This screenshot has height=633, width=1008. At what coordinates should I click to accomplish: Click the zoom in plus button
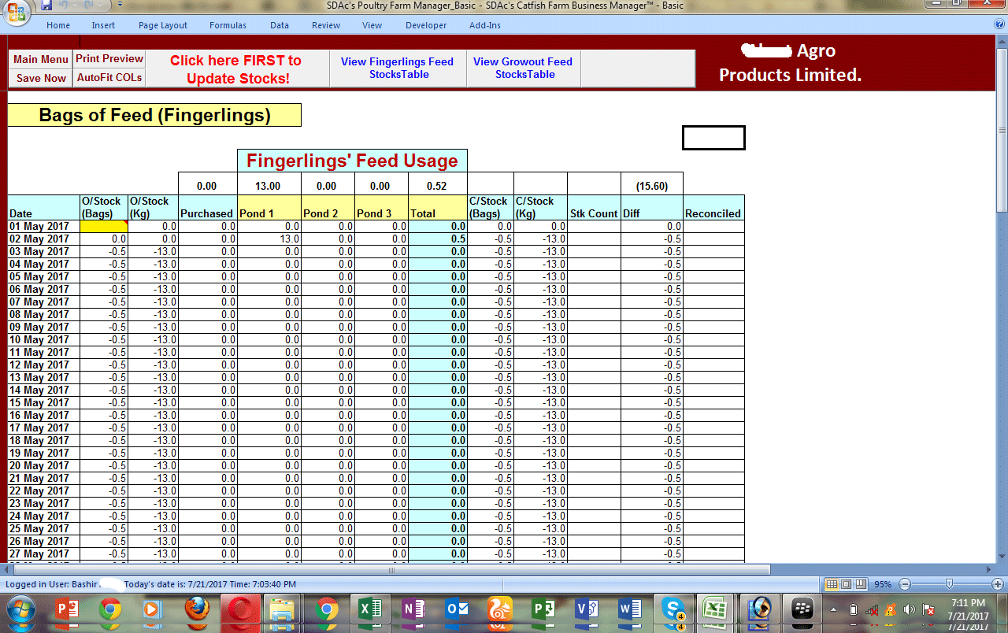point(998,584)
